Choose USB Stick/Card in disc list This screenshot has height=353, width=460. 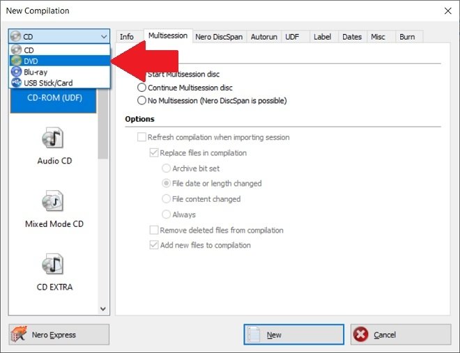(60, 83)
